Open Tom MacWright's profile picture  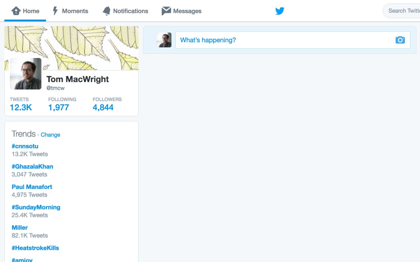26,74
